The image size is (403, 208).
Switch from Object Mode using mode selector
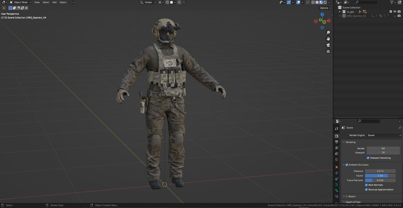pos(21,2)
